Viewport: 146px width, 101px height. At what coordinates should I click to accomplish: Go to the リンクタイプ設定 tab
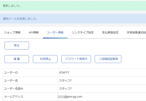(x=83, y=32)
